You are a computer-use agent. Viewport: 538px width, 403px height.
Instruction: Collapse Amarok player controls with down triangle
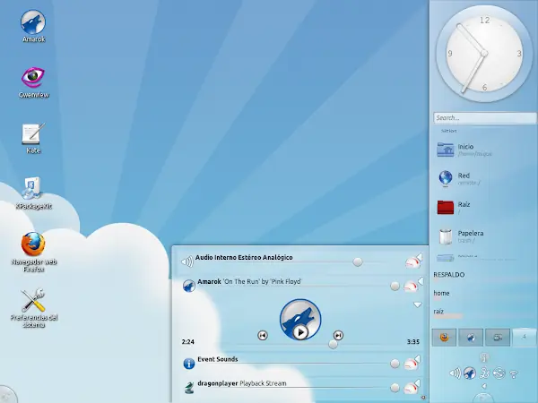417,304
